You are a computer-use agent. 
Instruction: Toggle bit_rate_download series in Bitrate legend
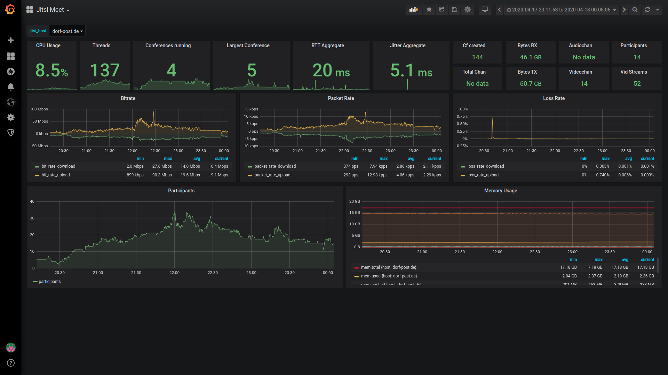coord(58,166)
